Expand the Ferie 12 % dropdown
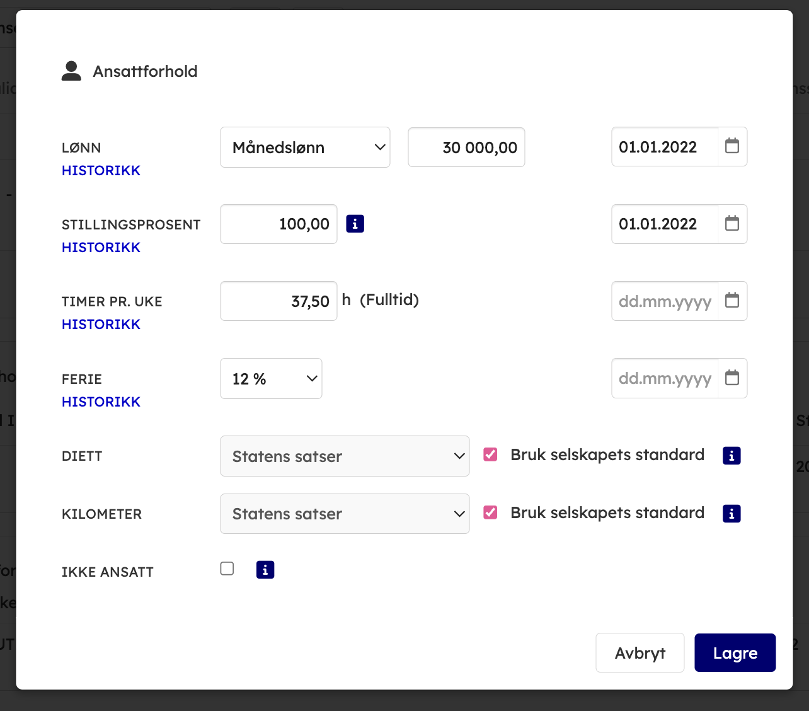 (x=271, y=379)
